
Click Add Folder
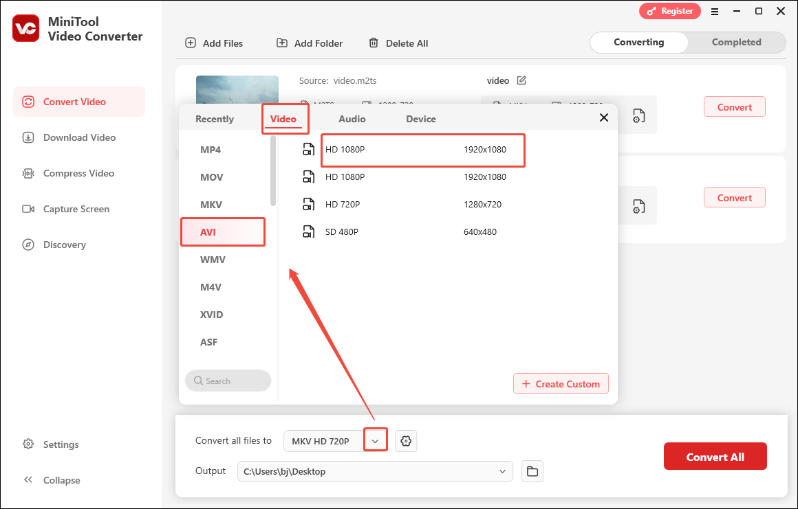(x=310, y=43)
